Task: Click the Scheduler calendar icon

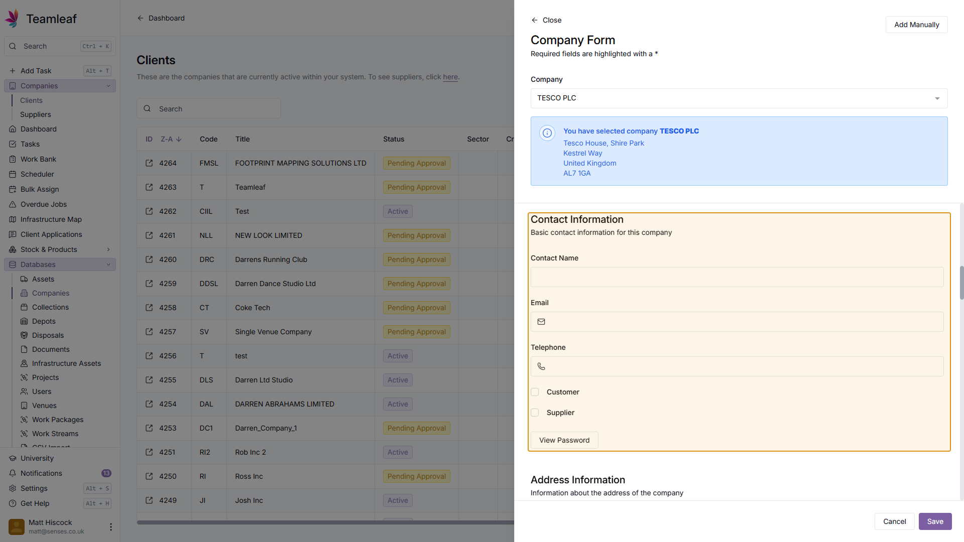Action: click(x=13, y=174)
